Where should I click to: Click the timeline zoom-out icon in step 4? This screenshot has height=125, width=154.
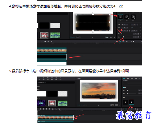(131, 41)
